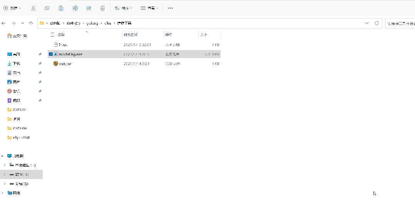415x216 pixels.
Task: Open the Sort (排序) dropdown
Action: [x=123, y=8]
